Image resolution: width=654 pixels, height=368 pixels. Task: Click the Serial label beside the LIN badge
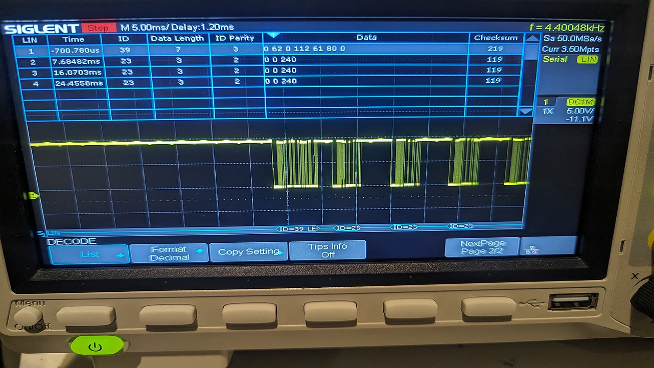pyautogui.click(x=555, y=59)
